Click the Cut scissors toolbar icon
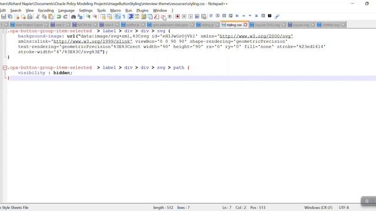 38,16
